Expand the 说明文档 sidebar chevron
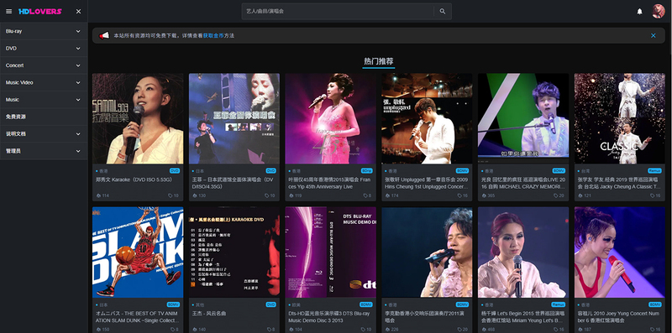Viewport: 672px width, 333px height. (x=78, y=134)
